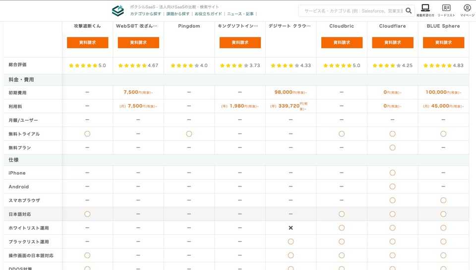
Task: Click BLUE Sphere usage fee 45,000 yen
Action: (x=443, y=106)
